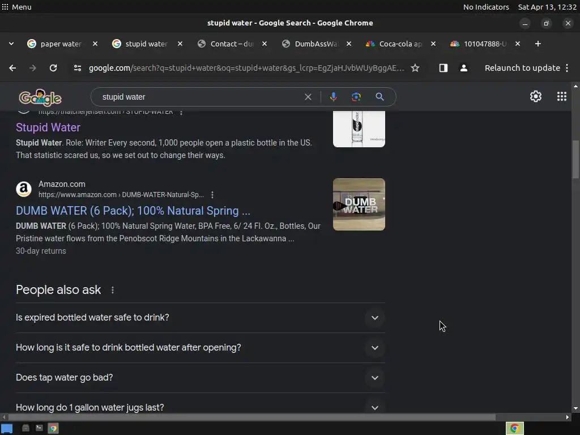Close the Coca-cola tab
This screenshot has width=580, height=435.
pyautogui.click(x=433, y=44)
